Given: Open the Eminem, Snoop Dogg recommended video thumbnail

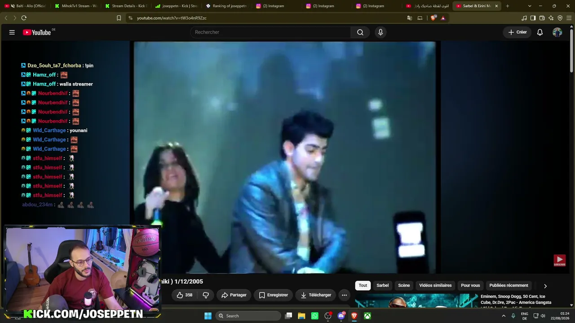Looking at the screenshot, I should click(x=416, y=301).
